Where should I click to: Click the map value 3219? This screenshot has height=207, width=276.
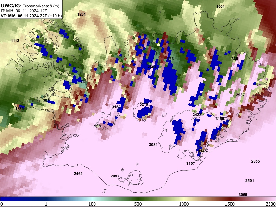(x=144, y=104)
